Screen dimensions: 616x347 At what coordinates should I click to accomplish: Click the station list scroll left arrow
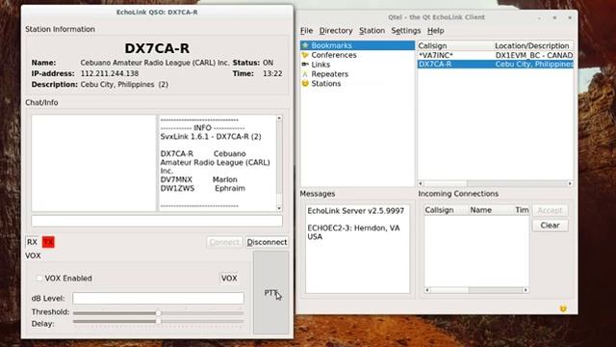point(421,183)
